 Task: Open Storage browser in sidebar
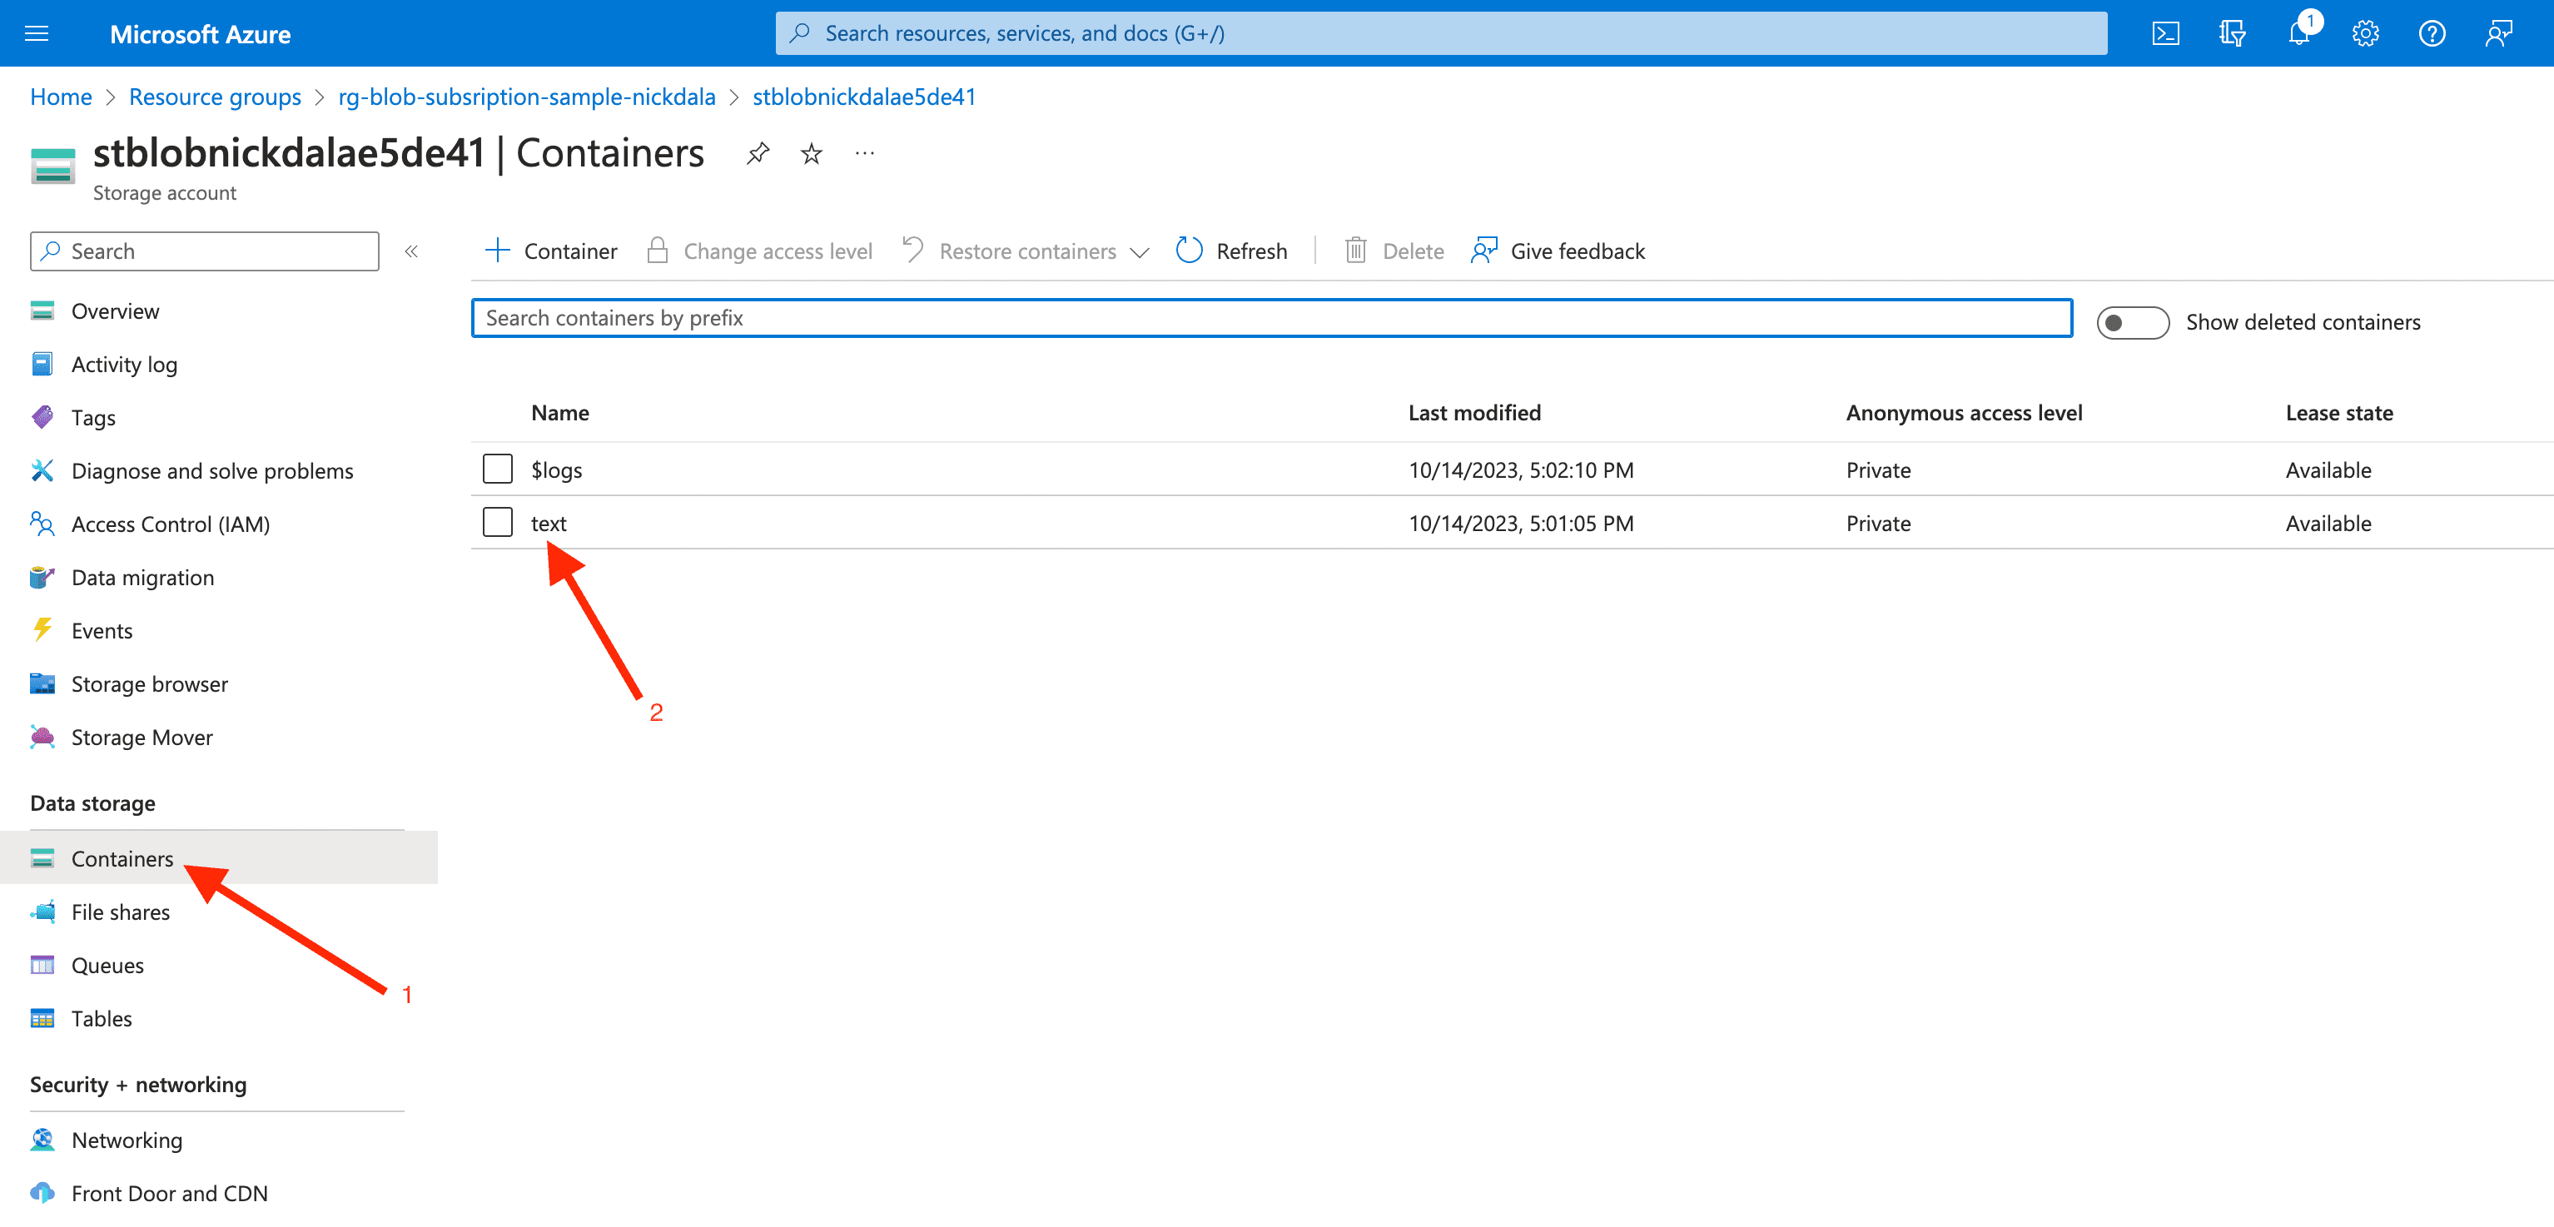click(149, 684)
